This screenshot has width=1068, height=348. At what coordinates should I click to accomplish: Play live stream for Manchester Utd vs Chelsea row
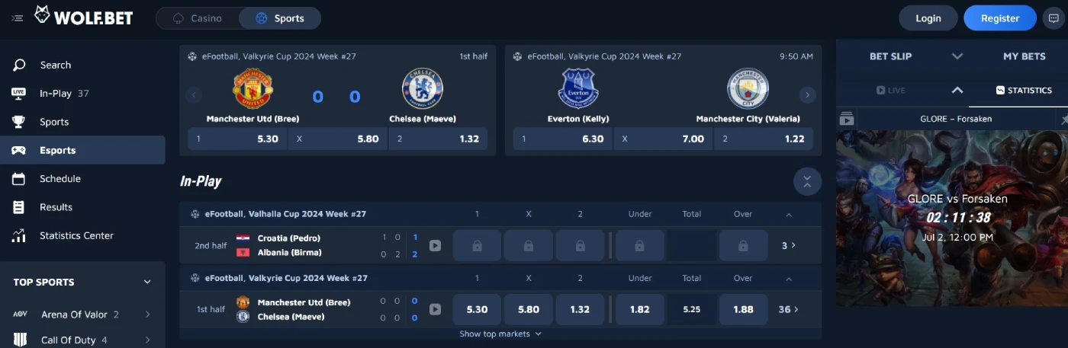(435, 309)
